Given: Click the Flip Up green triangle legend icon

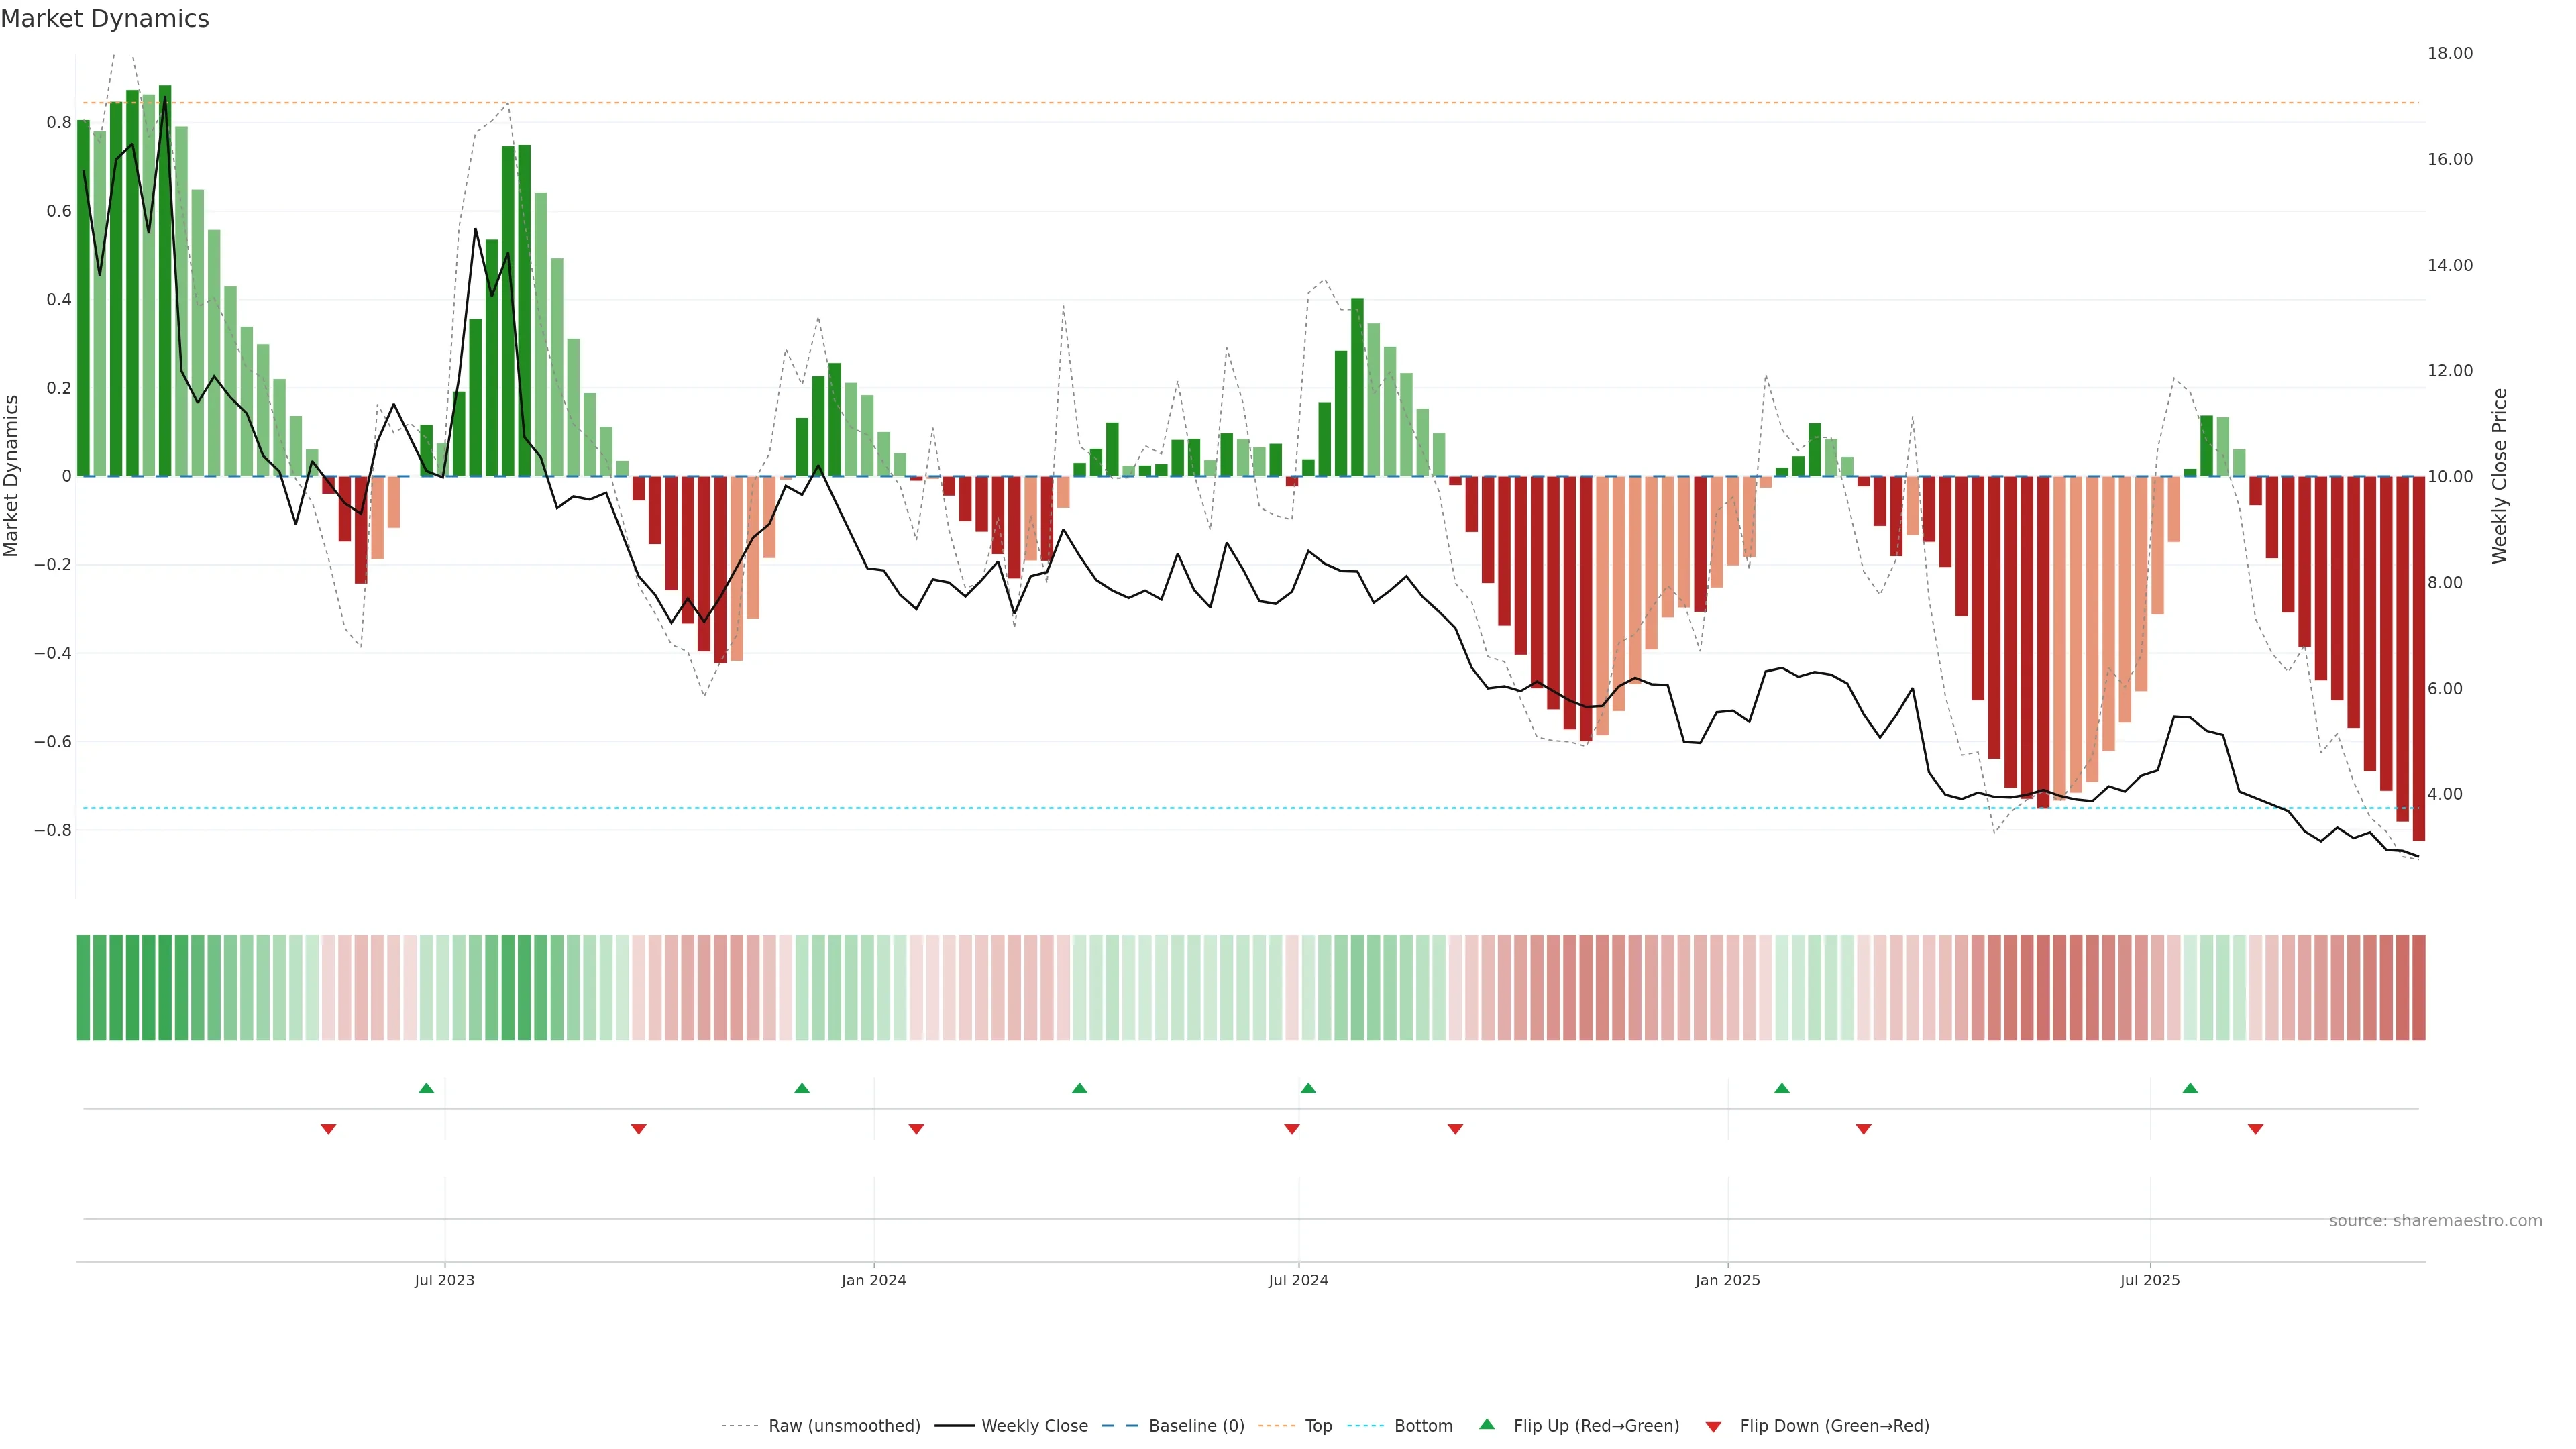Looking at the screenshot, I should 1487,1424.
